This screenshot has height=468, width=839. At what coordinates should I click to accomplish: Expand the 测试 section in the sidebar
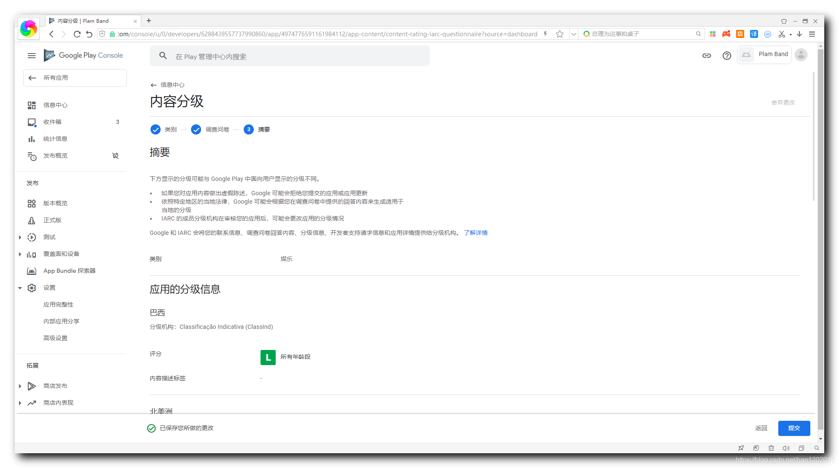pyautogui.click(x=20, y=237)
